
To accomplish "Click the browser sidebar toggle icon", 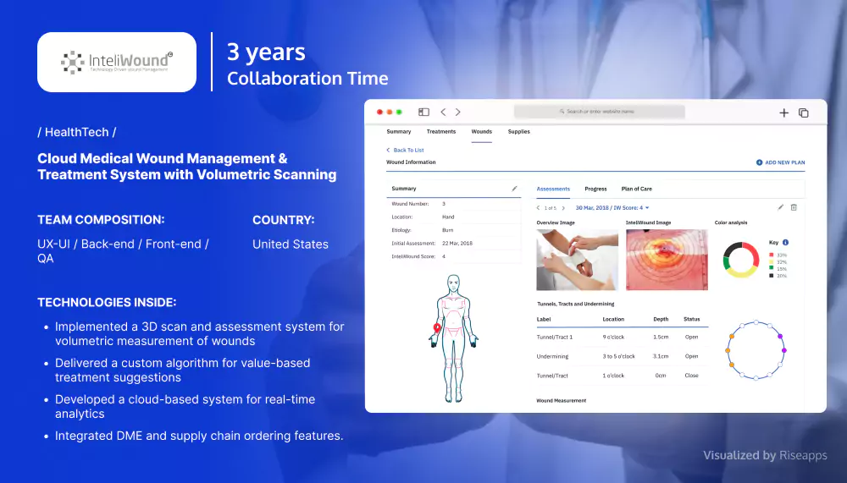I will (x=423, y=112).
